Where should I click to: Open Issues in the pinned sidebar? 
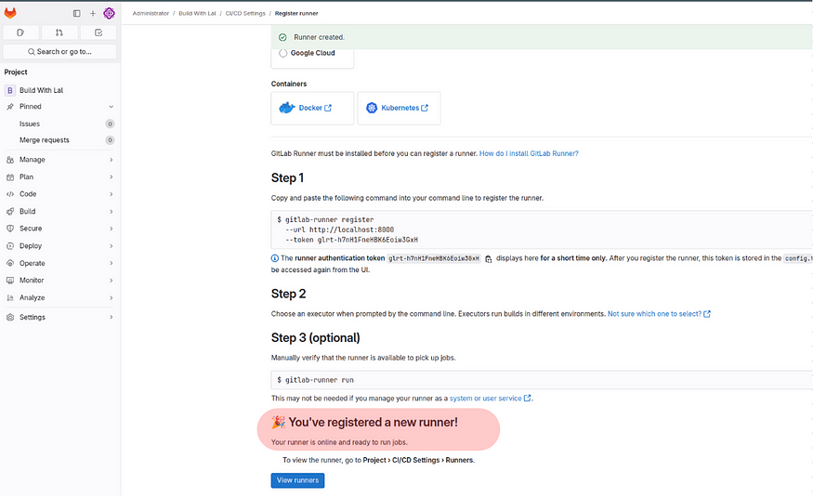[59, 124]
